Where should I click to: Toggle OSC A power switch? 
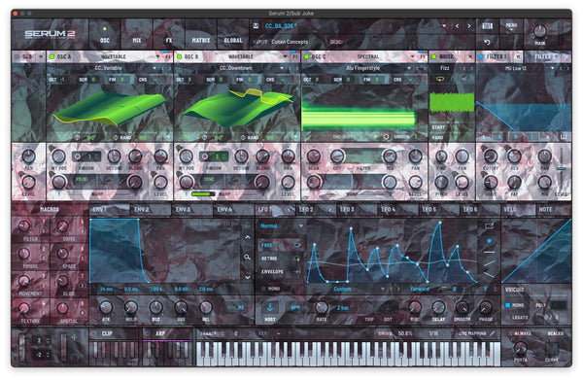pyautogui.click(x=52, y=56)
